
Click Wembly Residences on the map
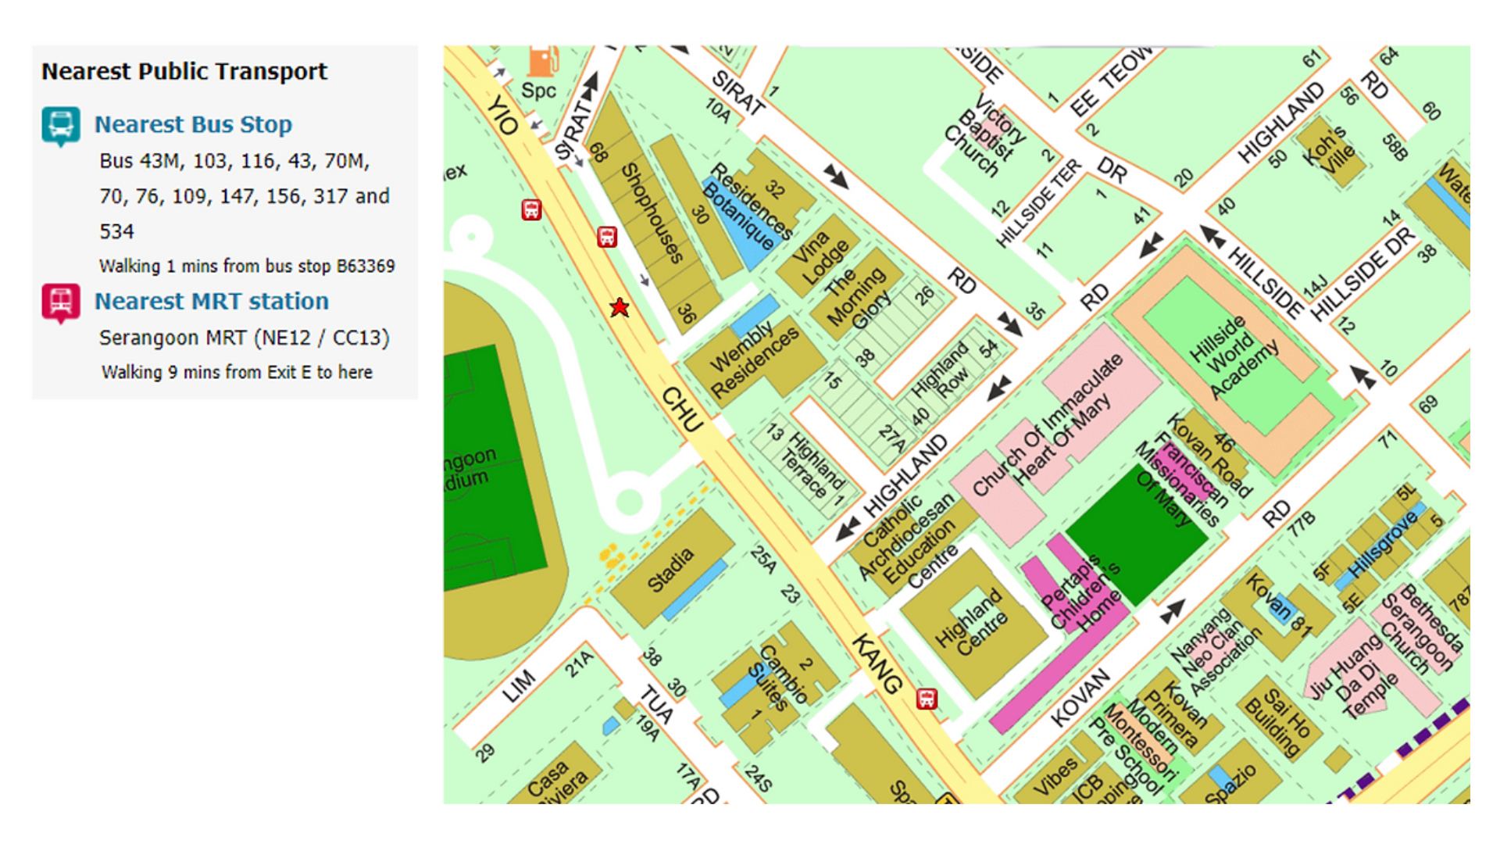754,361
